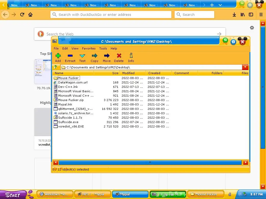
Task: Click the Add toolbar button in 7-Zip
Action: click(x=58, y=58)
